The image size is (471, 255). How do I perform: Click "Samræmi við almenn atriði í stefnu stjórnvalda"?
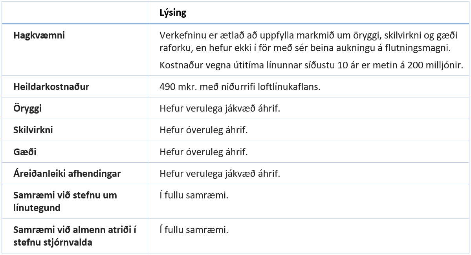(x=75, y=236)
